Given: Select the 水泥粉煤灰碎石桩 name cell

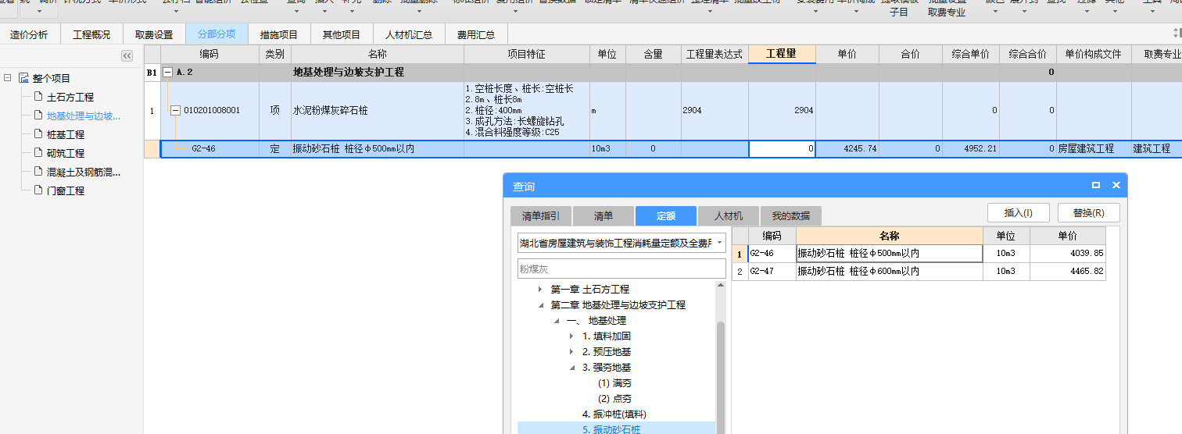Looking at the screenshot, I should click(377, 111).
